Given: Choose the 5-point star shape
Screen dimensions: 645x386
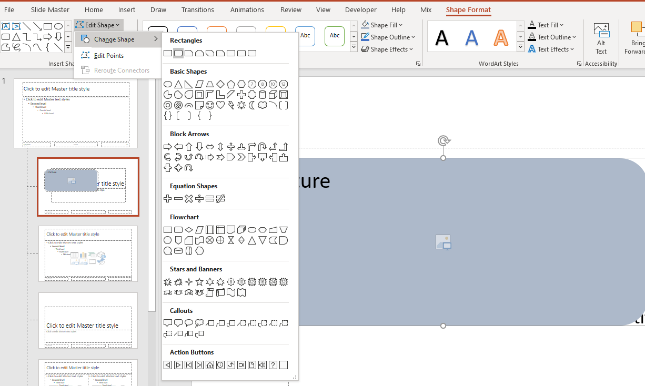Looking at the screenshot, I should [199, 282].
